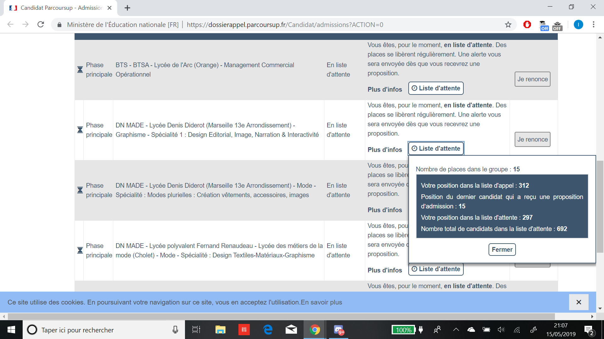
Task: Open 'Liste d'attente' for Fernand Renaudeau row
Action: (436, 269)
